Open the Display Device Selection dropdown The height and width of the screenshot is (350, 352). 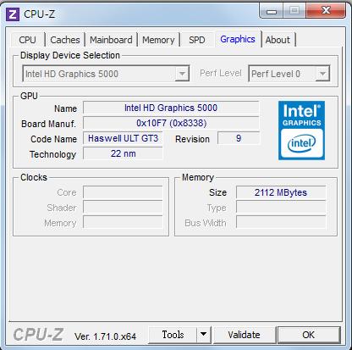click(x=106, y=74)
